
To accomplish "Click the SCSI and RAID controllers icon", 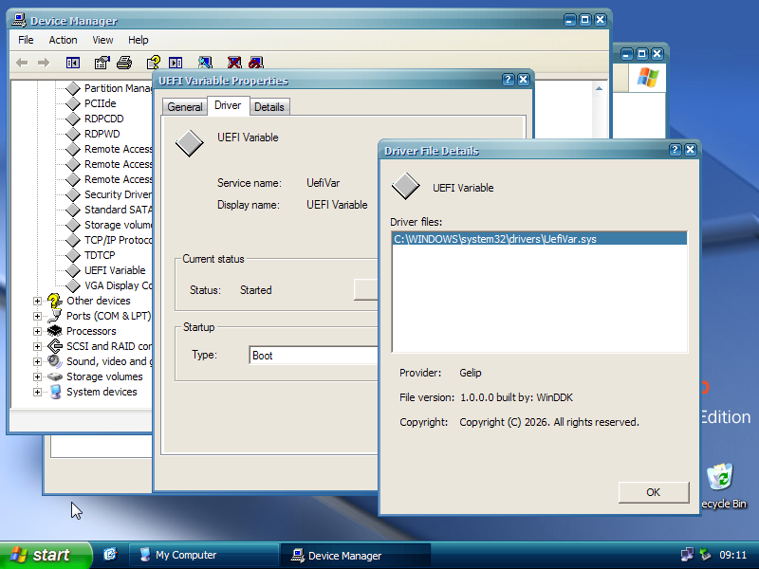I will pyautogui.click(x=55, y=346).
